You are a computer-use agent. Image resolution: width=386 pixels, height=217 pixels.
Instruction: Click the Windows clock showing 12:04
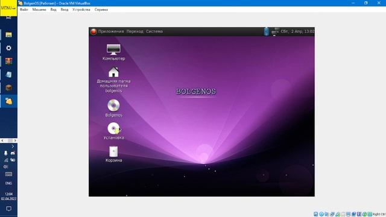click(x=8, y=197)
